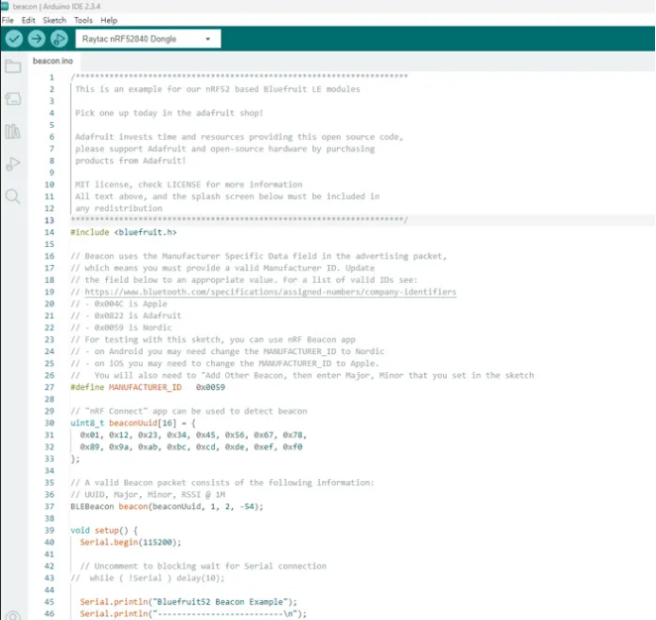Screen dimensions: 656x620
Task: Click the Arduino IDE logo in title bar
Action: click(x=5, y=6)
